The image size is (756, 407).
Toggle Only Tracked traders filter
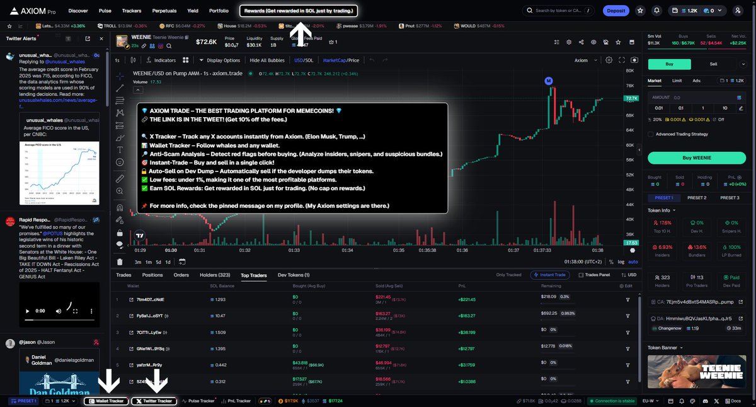pyautogui.click(x=508, y=275)
